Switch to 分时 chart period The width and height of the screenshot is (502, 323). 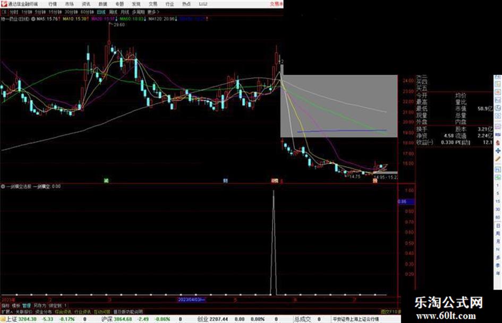tap(14, 12)
